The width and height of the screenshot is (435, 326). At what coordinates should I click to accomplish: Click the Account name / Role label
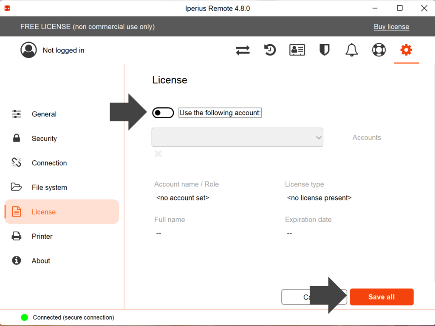click(x=186, y=184)
